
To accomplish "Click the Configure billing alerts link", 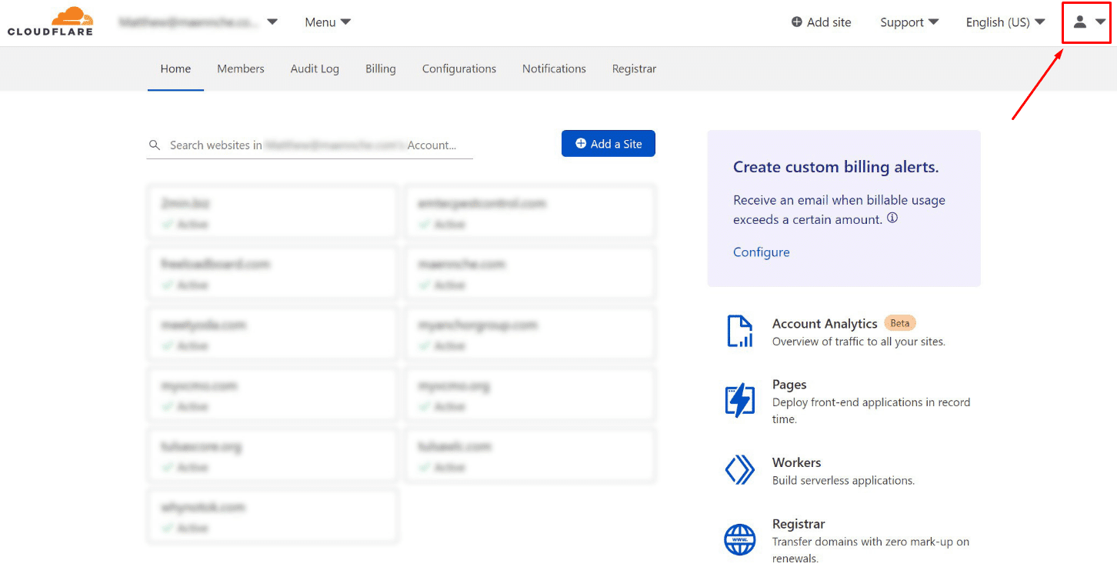I will 761,252.
